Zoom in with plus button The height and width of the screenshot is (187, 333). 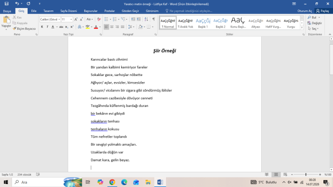coord(320,175)
